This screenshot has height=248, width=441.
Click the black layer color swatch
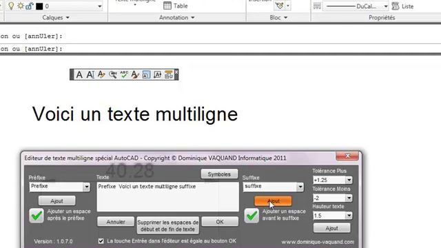(39, 6)
